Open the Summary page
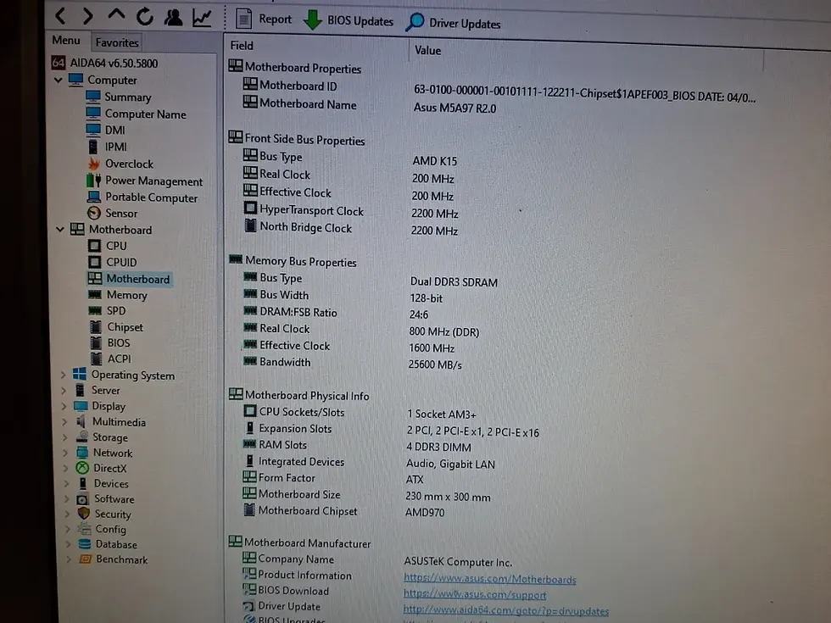 coord(118,97)
